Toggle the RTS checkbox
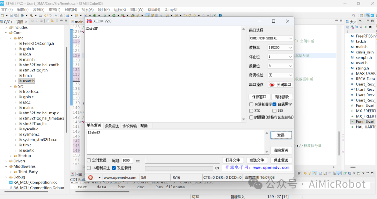Viewport: 377px width, 199px height. pyautogui.click(x=251, y=111)
